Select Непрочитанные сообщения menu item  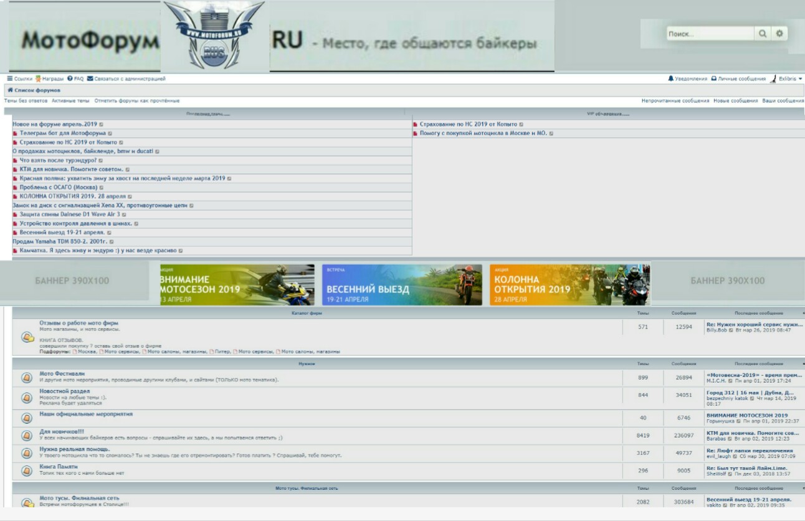pyautogui.click(x=675, y=100)
